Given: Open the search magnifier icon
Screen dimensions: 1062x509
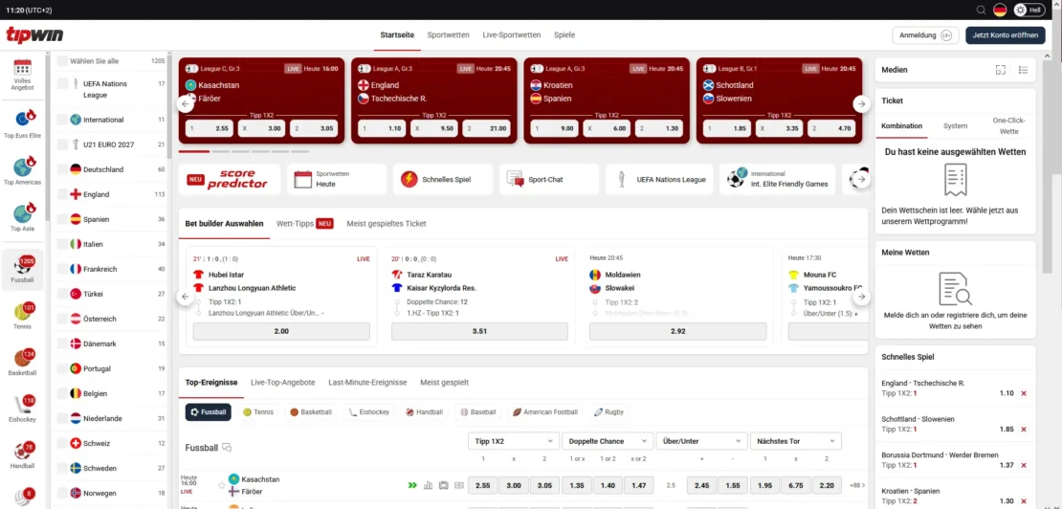Looking at the screenshot, I should point(981,10).
